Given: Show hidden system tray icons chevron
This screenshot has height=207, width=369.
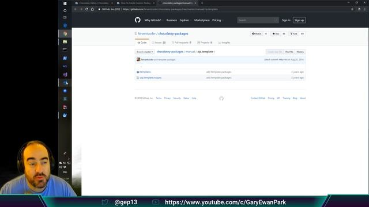Looking at the screenshot, I should (x=68, y=159).
